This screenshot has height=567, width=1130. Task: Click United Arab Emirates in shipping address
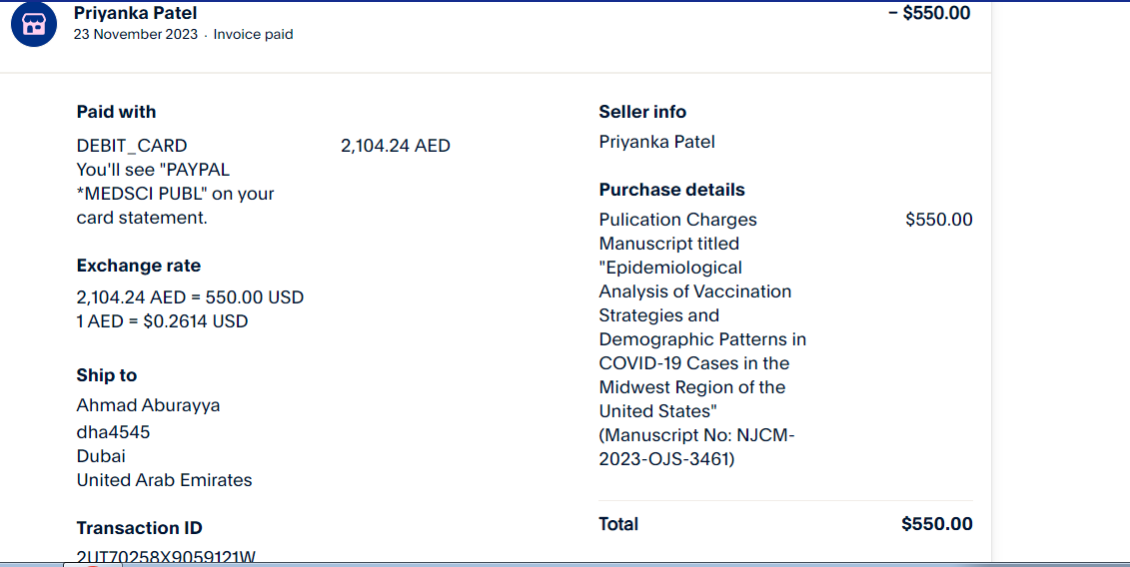pos(164,480)
